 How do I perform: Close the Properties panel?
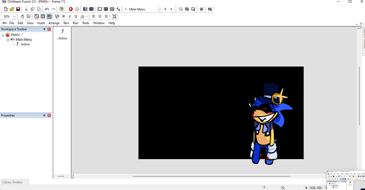49,115
